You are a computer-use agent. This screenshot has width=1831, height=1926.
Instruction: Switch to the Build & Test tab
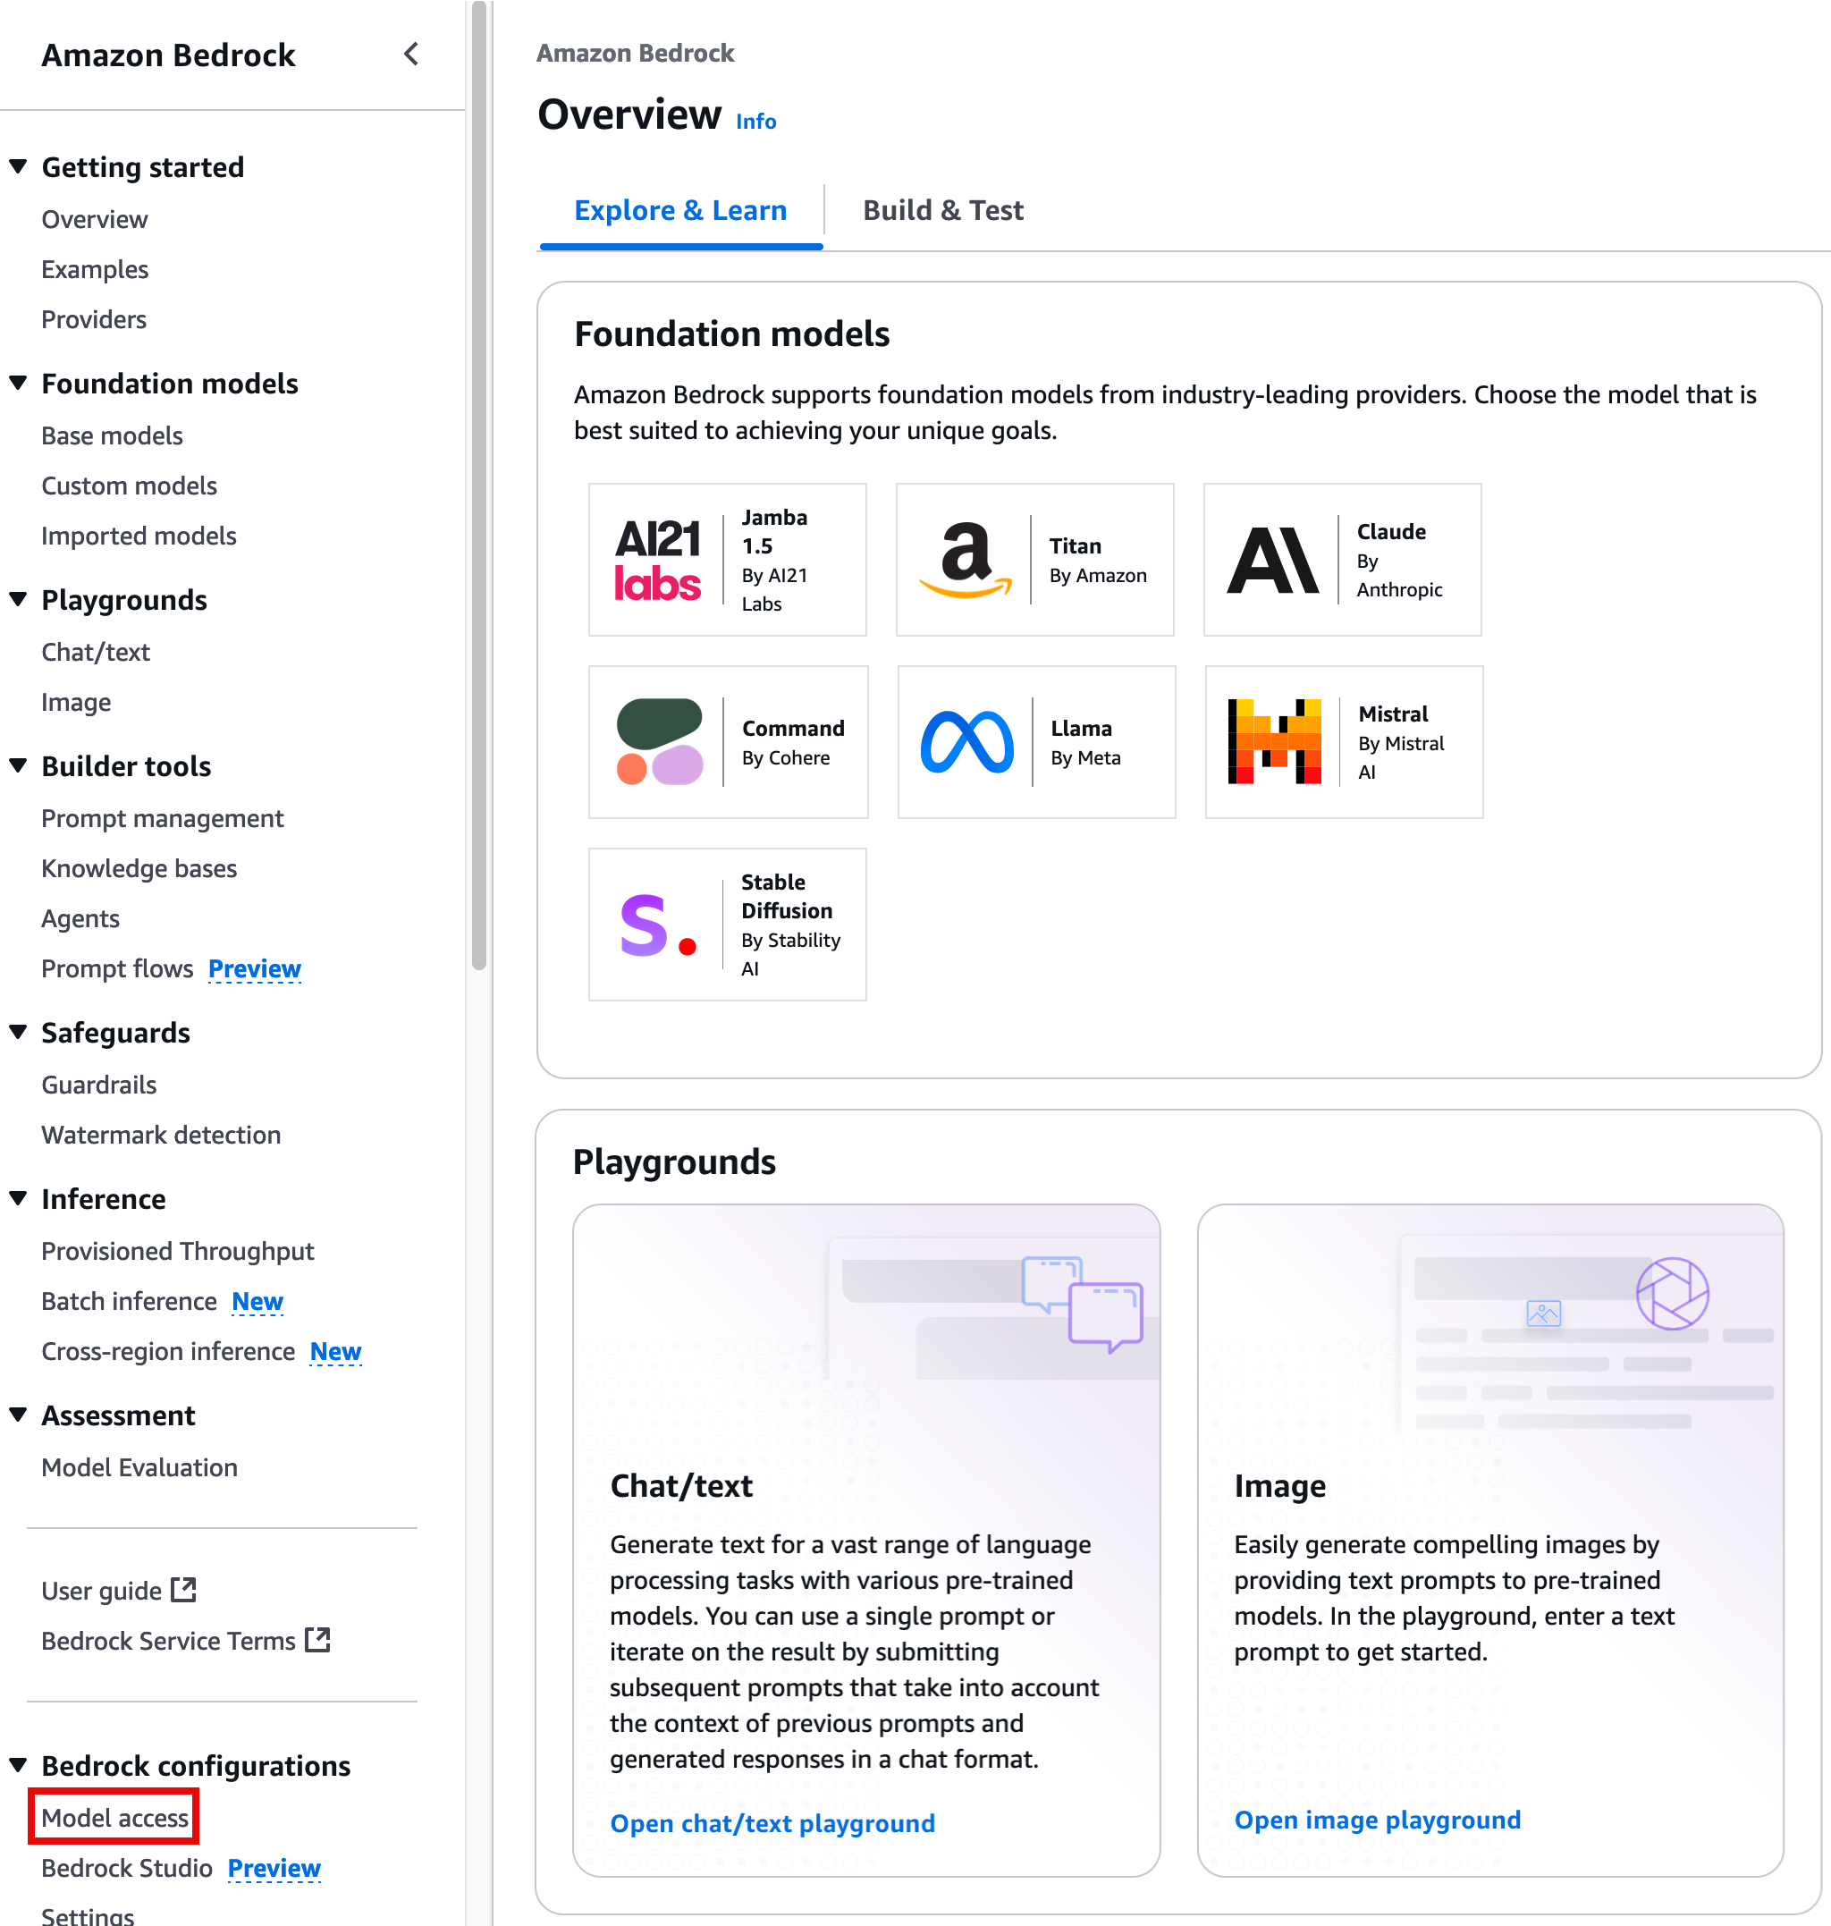pos(941,211)
